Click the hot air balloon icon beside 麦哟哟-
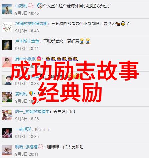 pyautogui.click(x=31, y=94)
